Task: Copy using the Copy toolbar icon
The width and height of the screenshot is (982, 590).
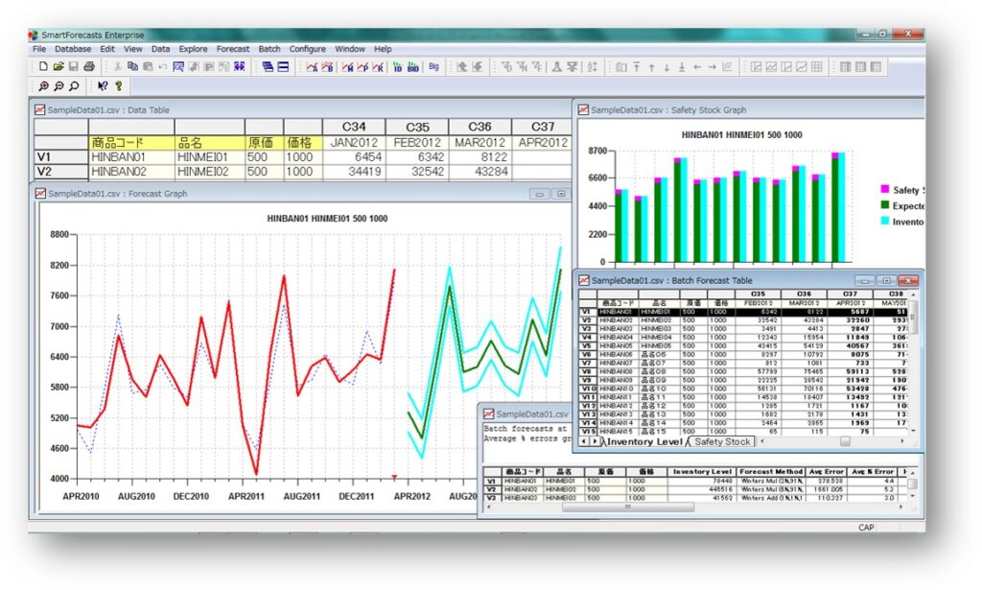Action: point(131,66)
